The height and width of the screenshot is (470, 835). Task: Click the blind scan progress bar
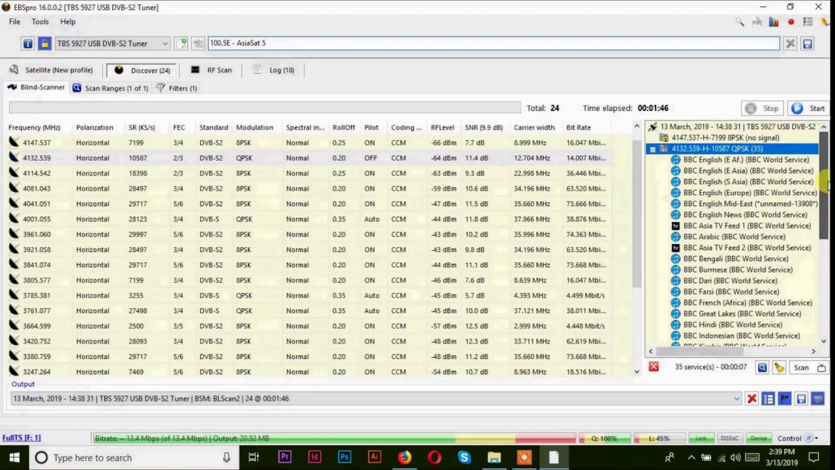[265, 108]
